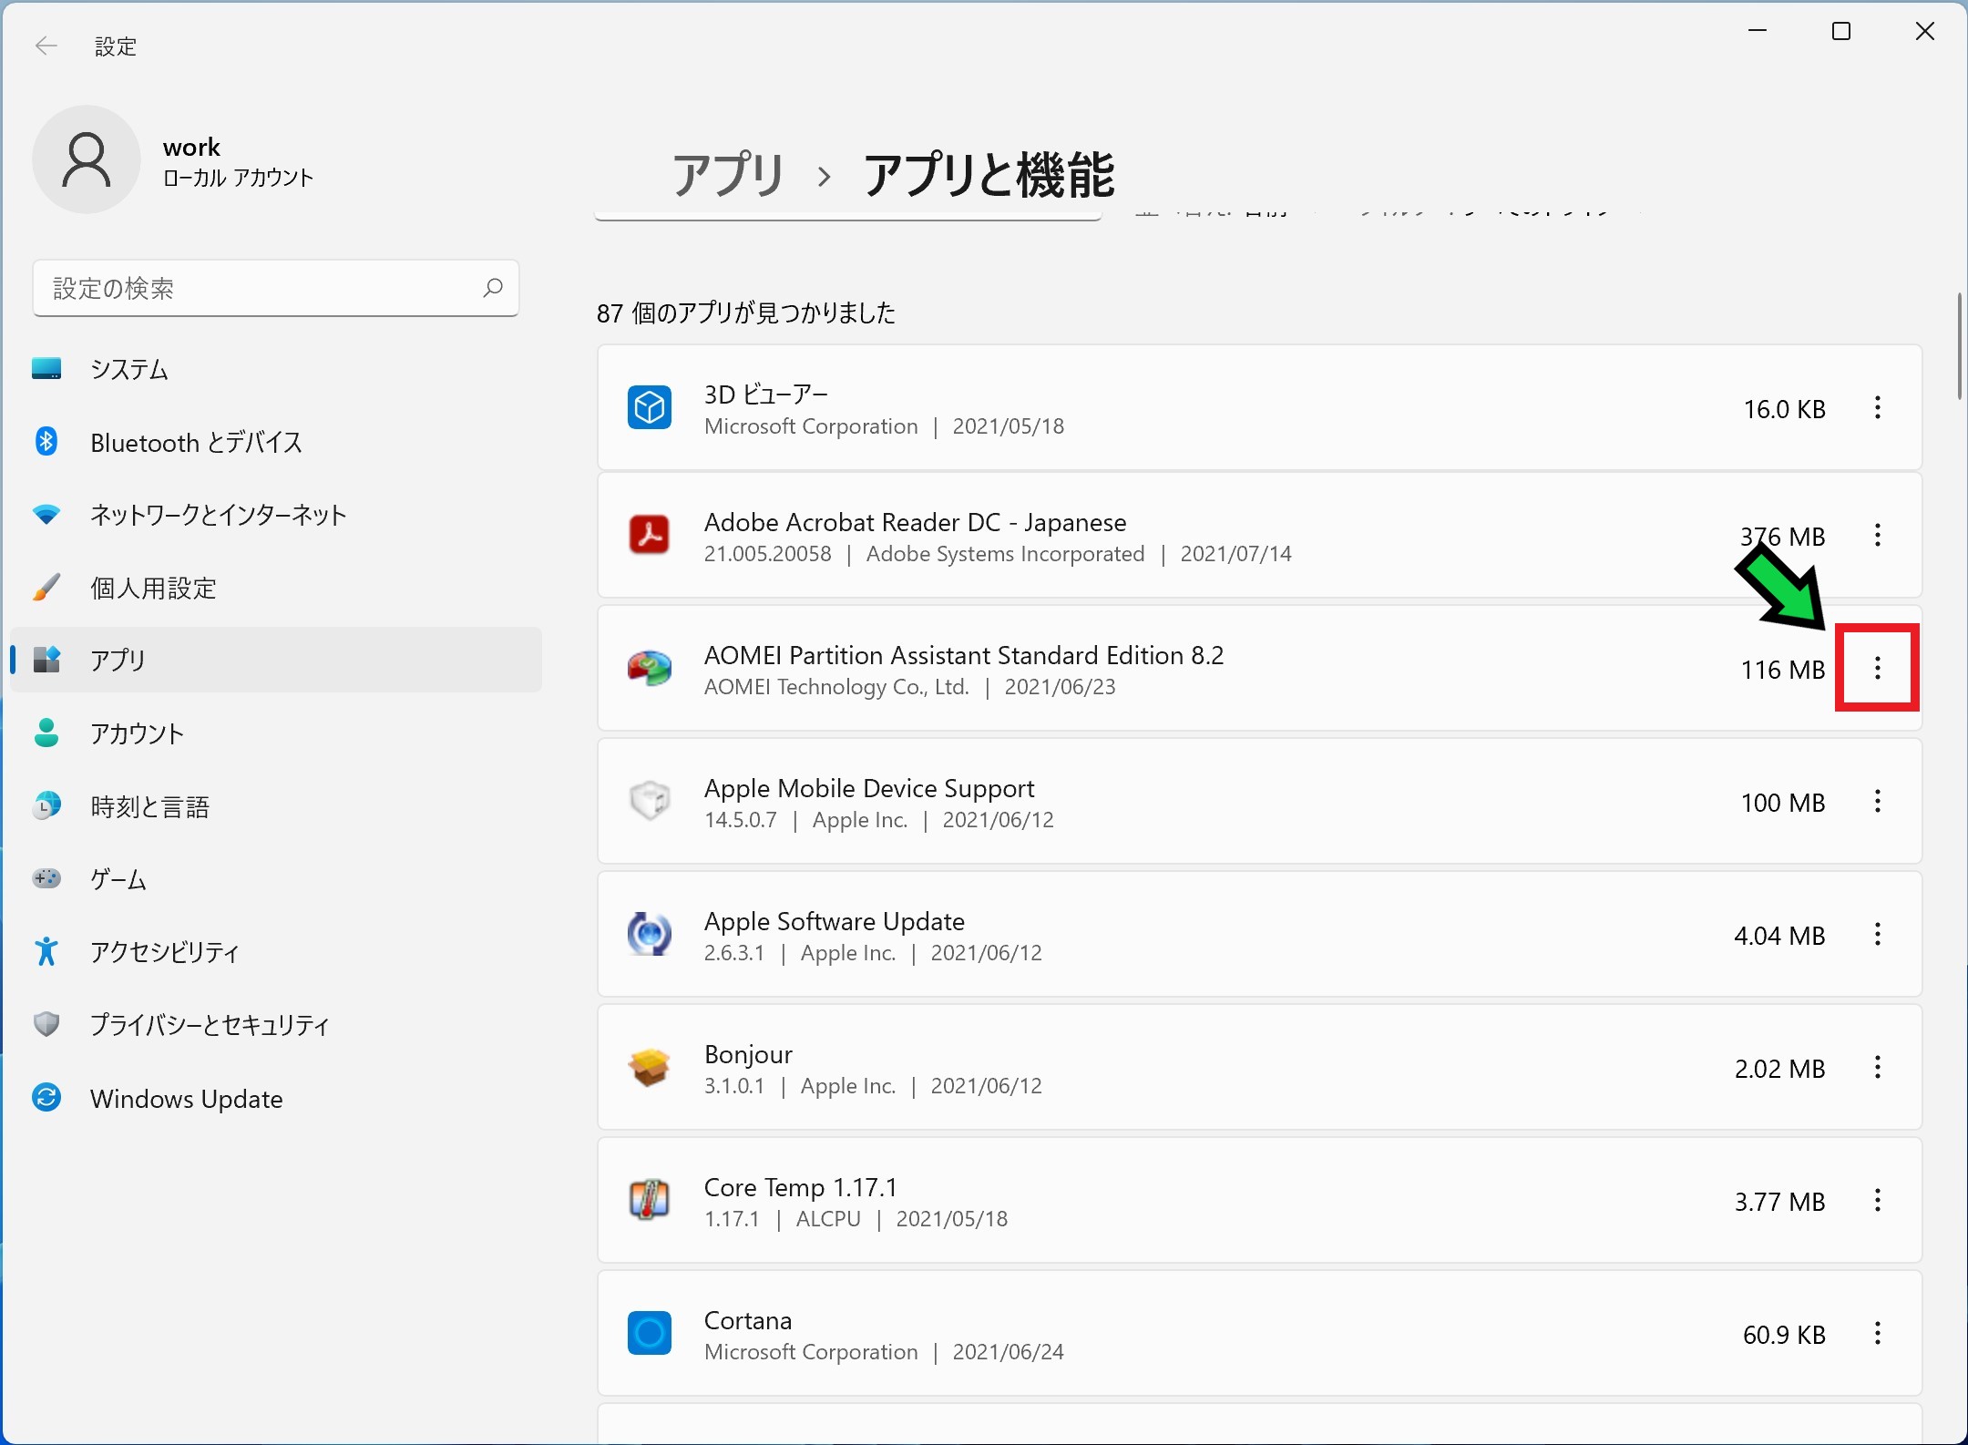Maximize the 設定 window
The width and height of the screenshot is (1968, 1445).
[x=1841, y=32]
